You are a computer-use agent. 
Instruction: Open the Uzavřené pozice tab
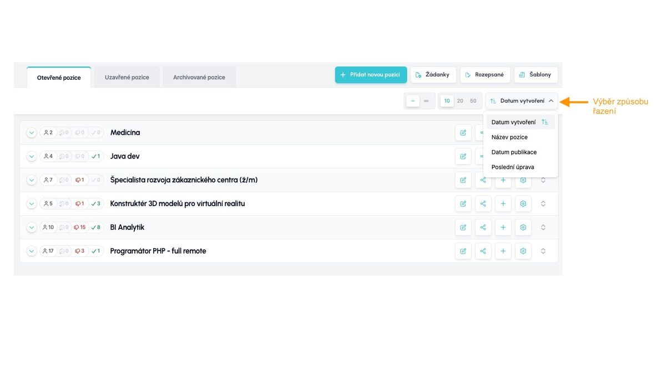point(127,78)
